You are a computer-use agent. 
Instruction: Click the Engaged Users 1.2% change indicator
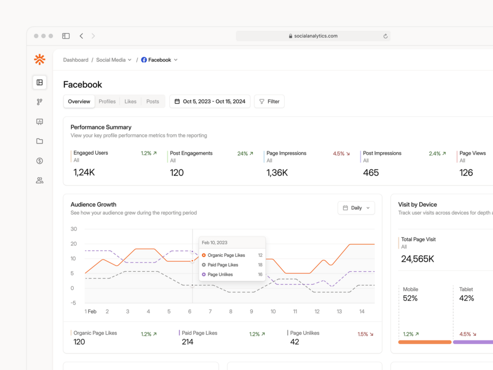click(149, 153)
